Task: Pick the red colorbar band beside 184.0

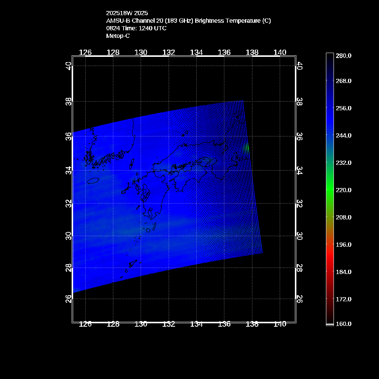Action: [x=329, y=272]
